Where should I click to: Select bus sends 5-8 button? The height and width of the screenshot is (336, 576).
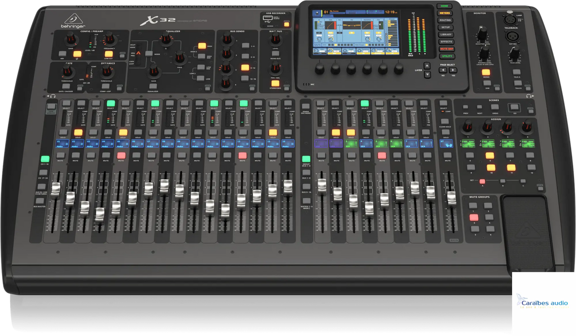[x=245, y=57]
